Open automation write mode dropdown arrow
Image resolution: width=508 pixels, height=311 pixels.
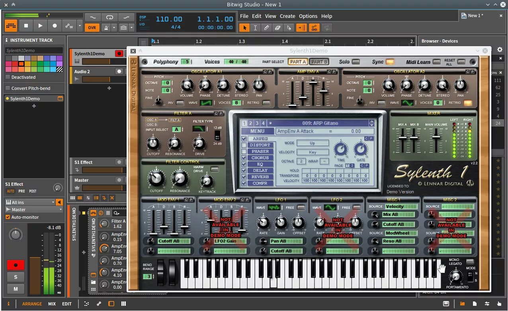coord(80,26)
